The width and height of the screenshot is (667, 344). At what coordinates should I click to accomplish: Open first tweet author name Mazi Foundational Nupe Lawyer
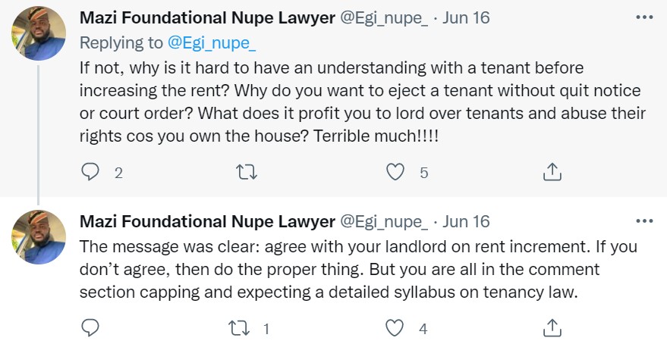click(x=207, y=17)
